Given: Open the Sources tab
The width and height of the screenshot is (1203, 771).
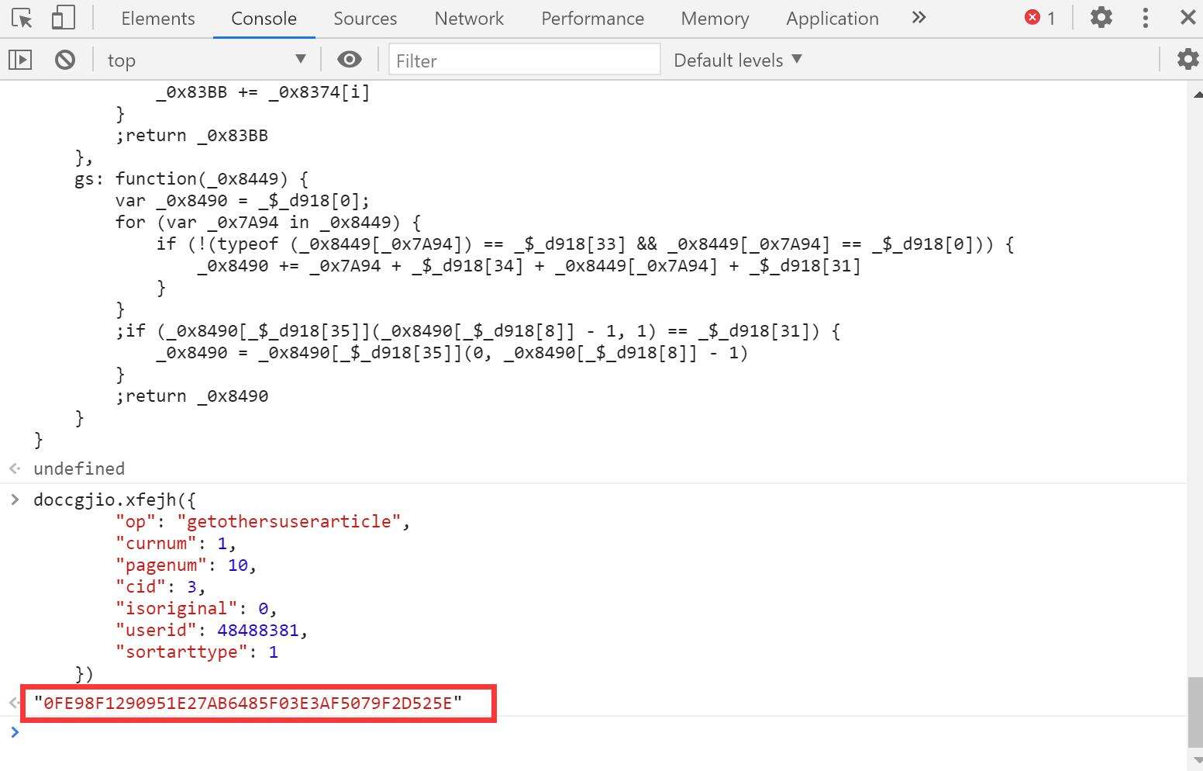Looking at the screenshot, I should pyautogui.click(x=365, y=19).
